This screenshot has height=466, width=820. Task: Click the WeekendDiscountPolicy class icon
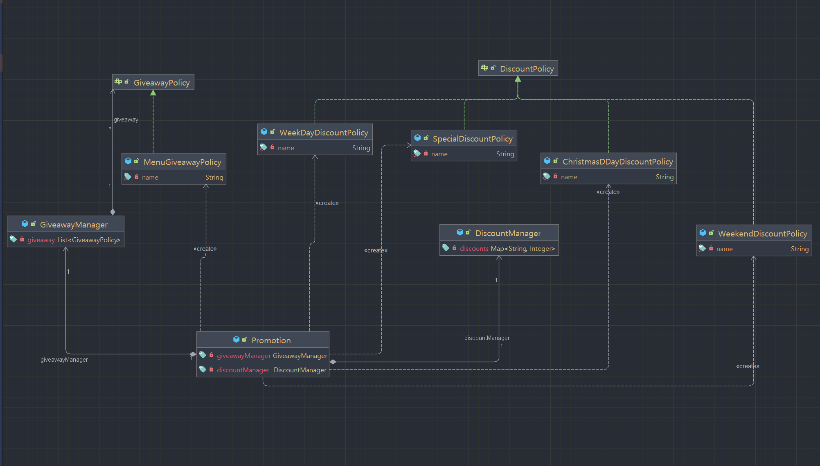[x=703, y=233]
